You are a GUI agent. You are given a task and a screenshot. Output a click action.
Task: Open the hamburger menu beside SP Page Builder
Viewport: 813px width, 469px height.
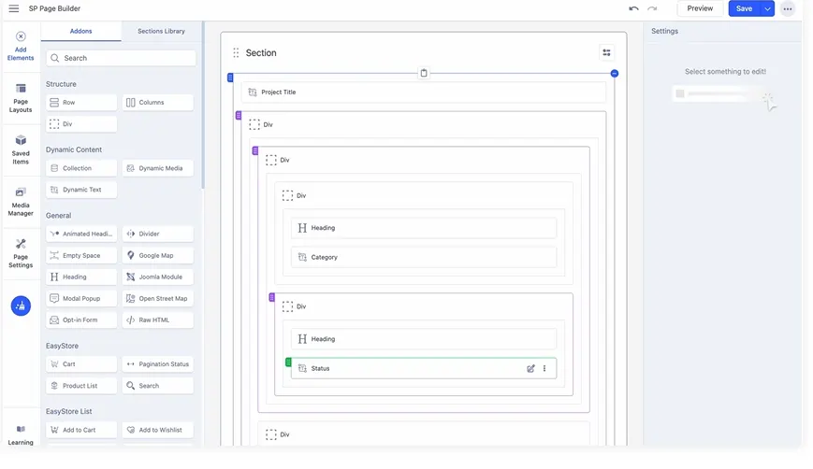13,8
